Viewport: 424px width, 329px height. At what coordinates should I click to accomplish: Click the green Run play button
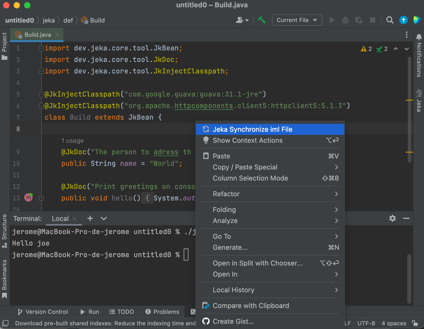[332, 20]
